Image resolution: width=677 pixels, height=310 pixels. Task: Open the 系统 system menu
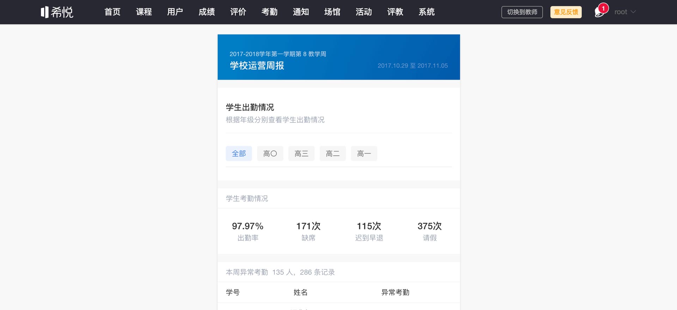coord(426,12)
